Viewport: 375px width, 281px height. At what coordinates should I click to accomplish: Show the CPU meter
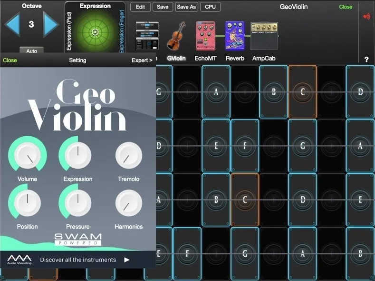[x=210, y=7]
